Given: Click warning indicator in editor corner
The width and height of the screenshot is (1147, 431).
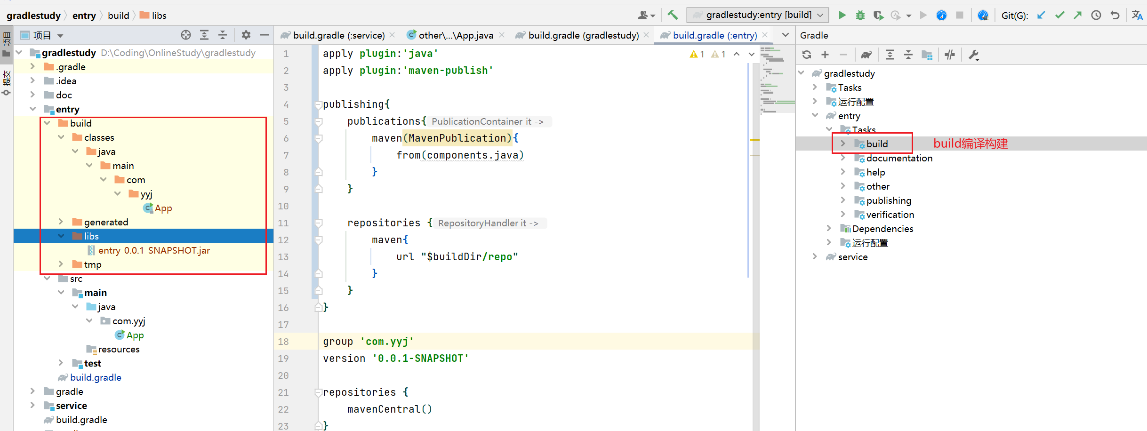Looking at the screenshot, I should pyautogui.click(x=697, y=54).
